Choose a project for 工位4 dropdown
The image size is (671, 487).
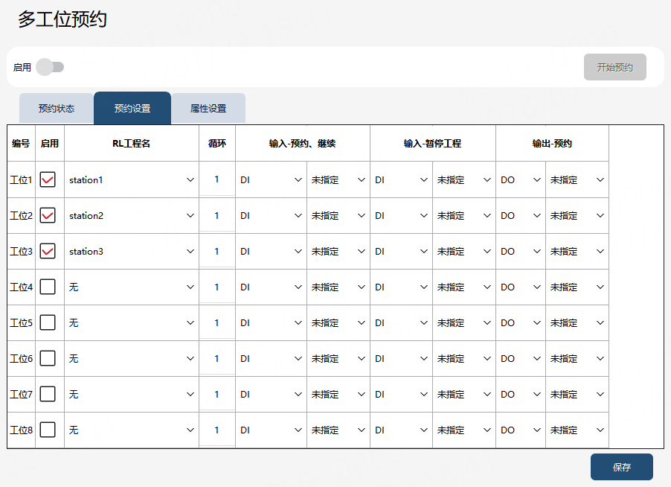click(x=132, y=287)
